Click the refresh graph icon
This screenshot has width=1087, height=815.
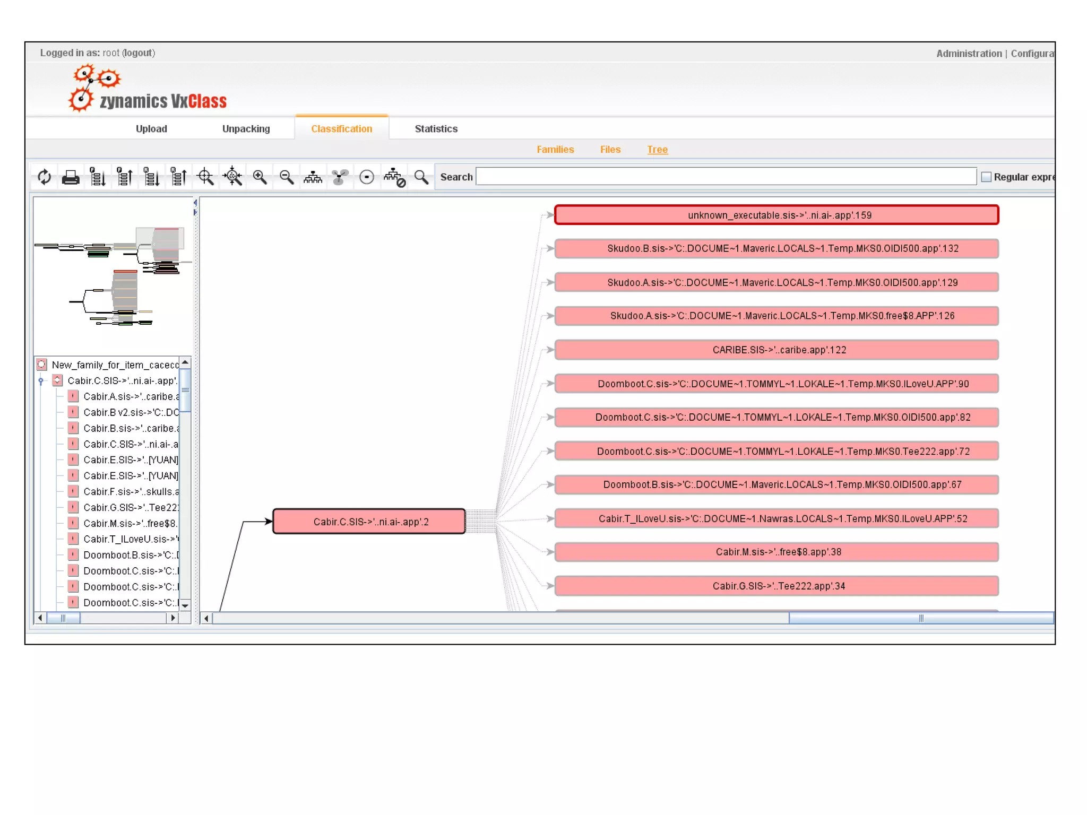point(45,177)
